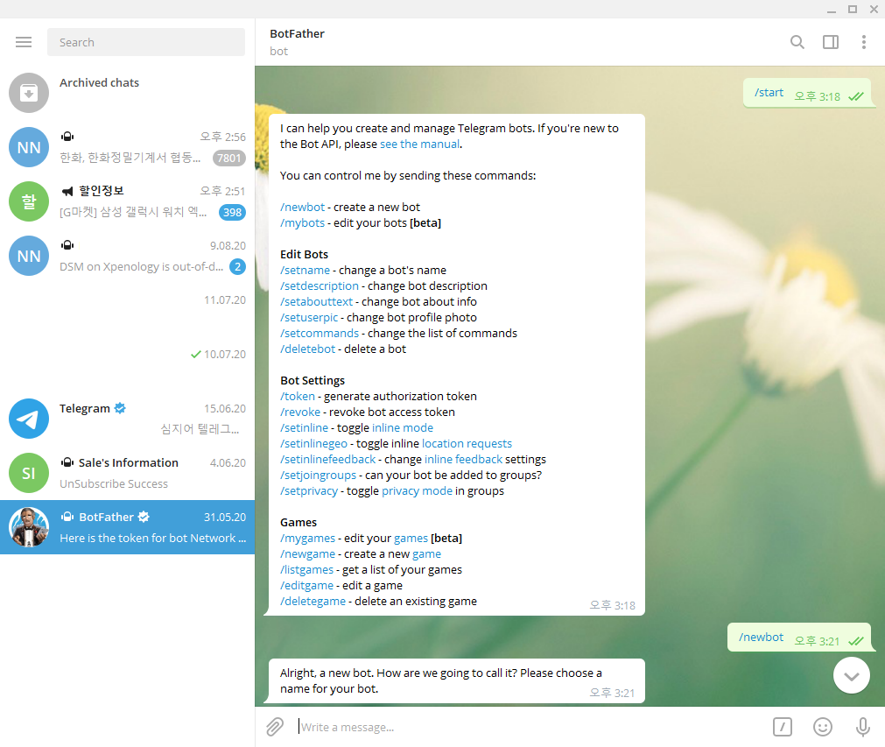Click the megaphone icon next to 할인정보
The image size is (885, 747).
67,191
